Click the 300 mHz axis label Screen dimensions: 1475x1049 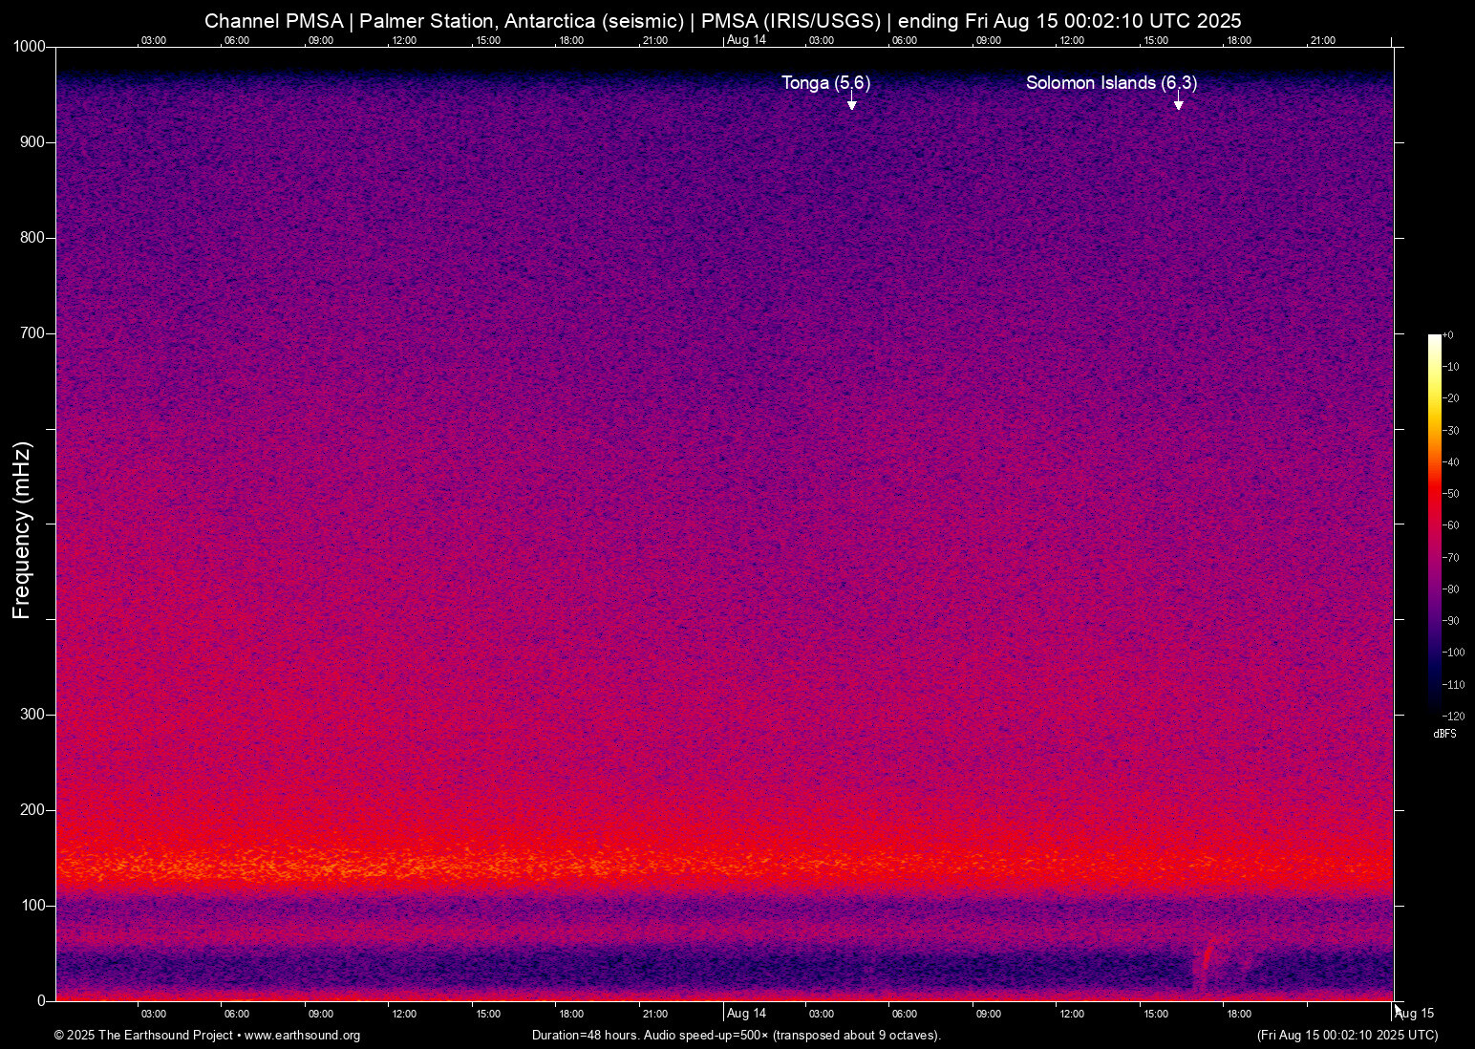point(33,714)
